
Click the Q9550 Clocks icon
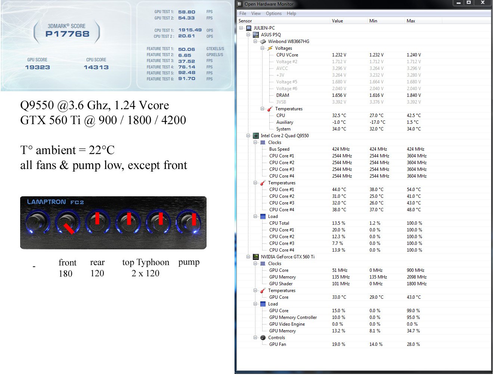[263, 142]
